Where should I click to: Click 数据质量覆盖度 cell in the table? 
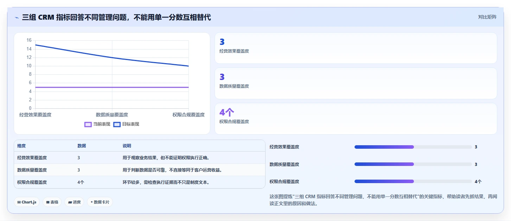32,170
